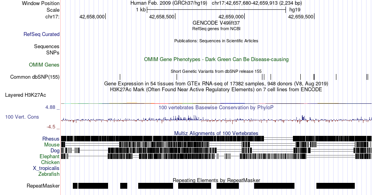Select the Elephant alignment row label

(x=50, y=156)
